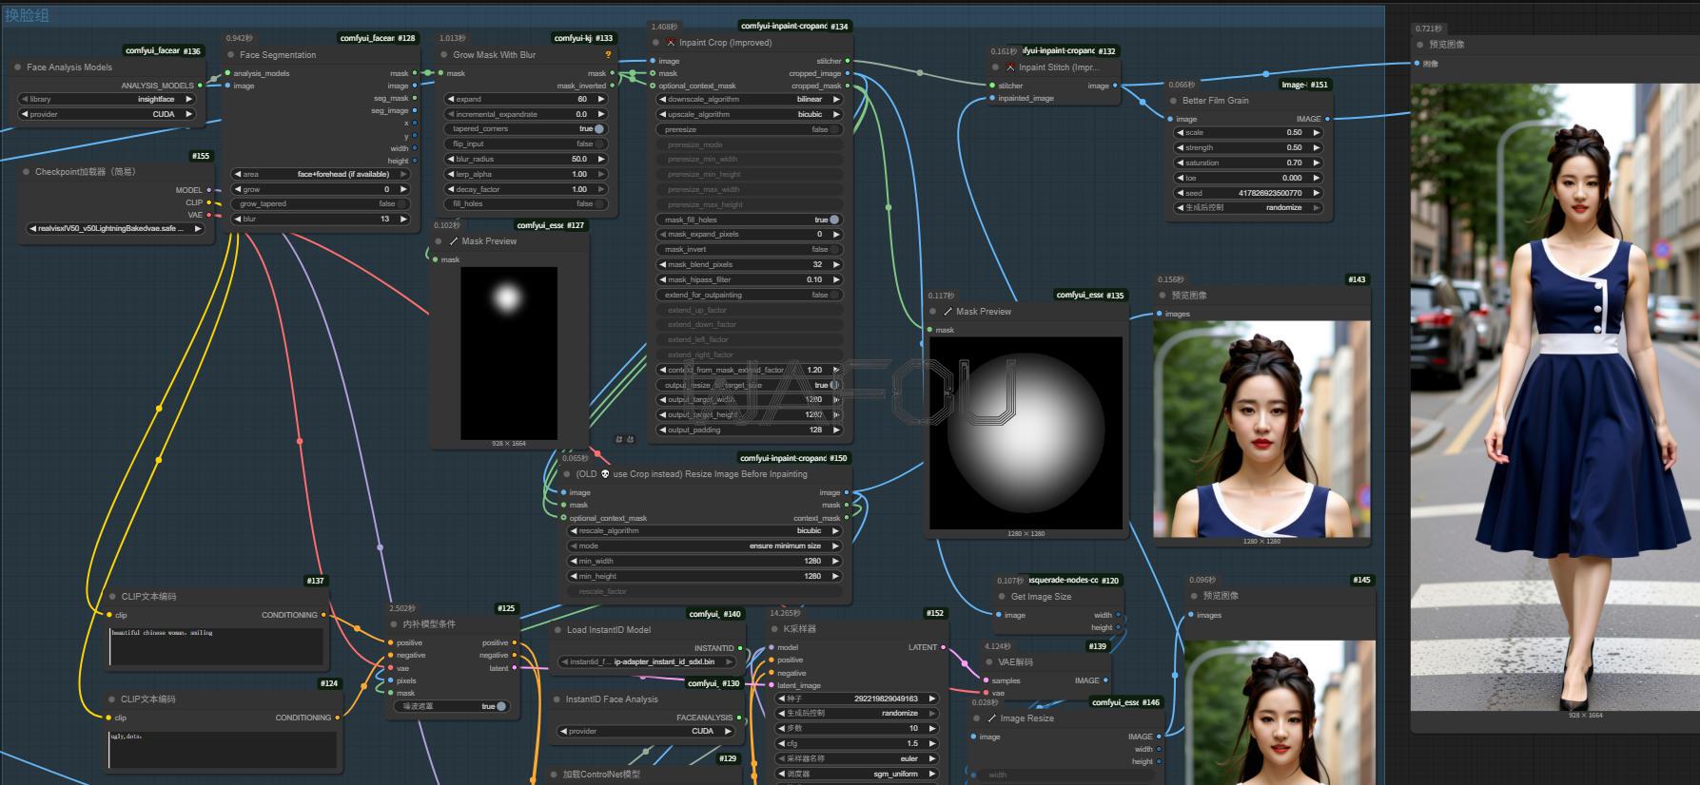Click the INSTANTID output dot on Load InstantID Model

coord(742,648)
